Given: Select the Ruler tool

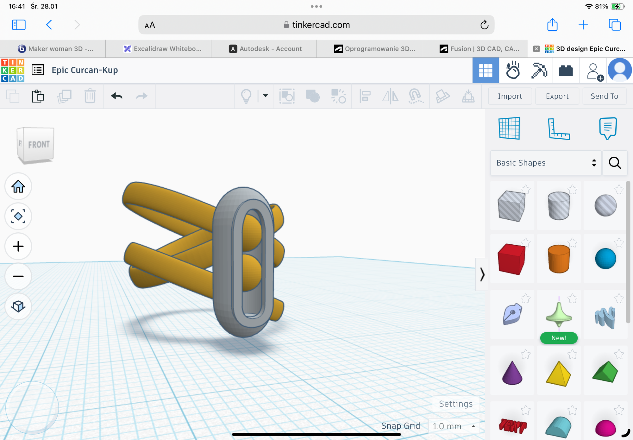Looking at the screenshot, I should 558,128.
